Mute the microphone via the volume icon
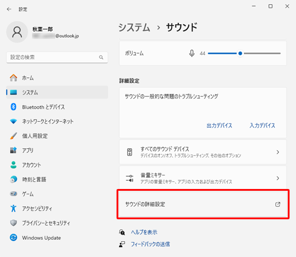 pyautogui.click(x=192, y=53)
